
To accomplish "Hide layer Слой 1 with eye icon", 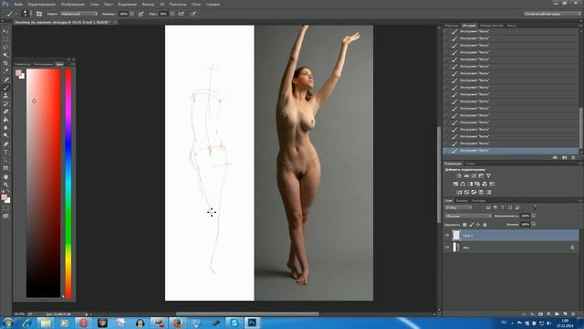I will click(447, 236).
